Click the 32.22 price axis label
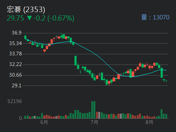 (15, 64)
